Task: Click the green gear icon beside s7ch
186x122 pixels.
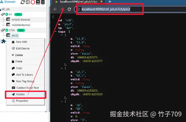Action: pyautogui.click(x=7, y=30)
